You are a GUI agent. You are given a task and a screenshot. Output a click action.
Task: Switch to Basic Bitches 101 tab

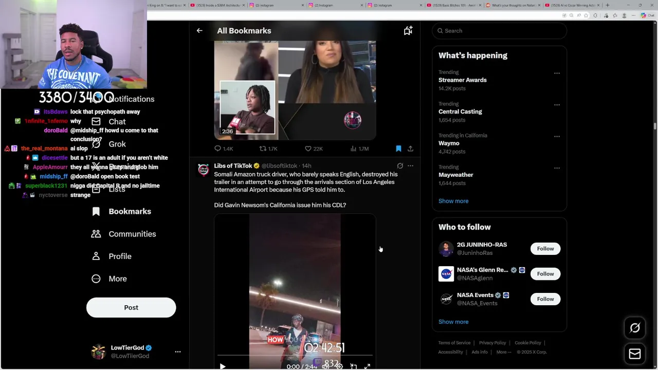(452, 5)
